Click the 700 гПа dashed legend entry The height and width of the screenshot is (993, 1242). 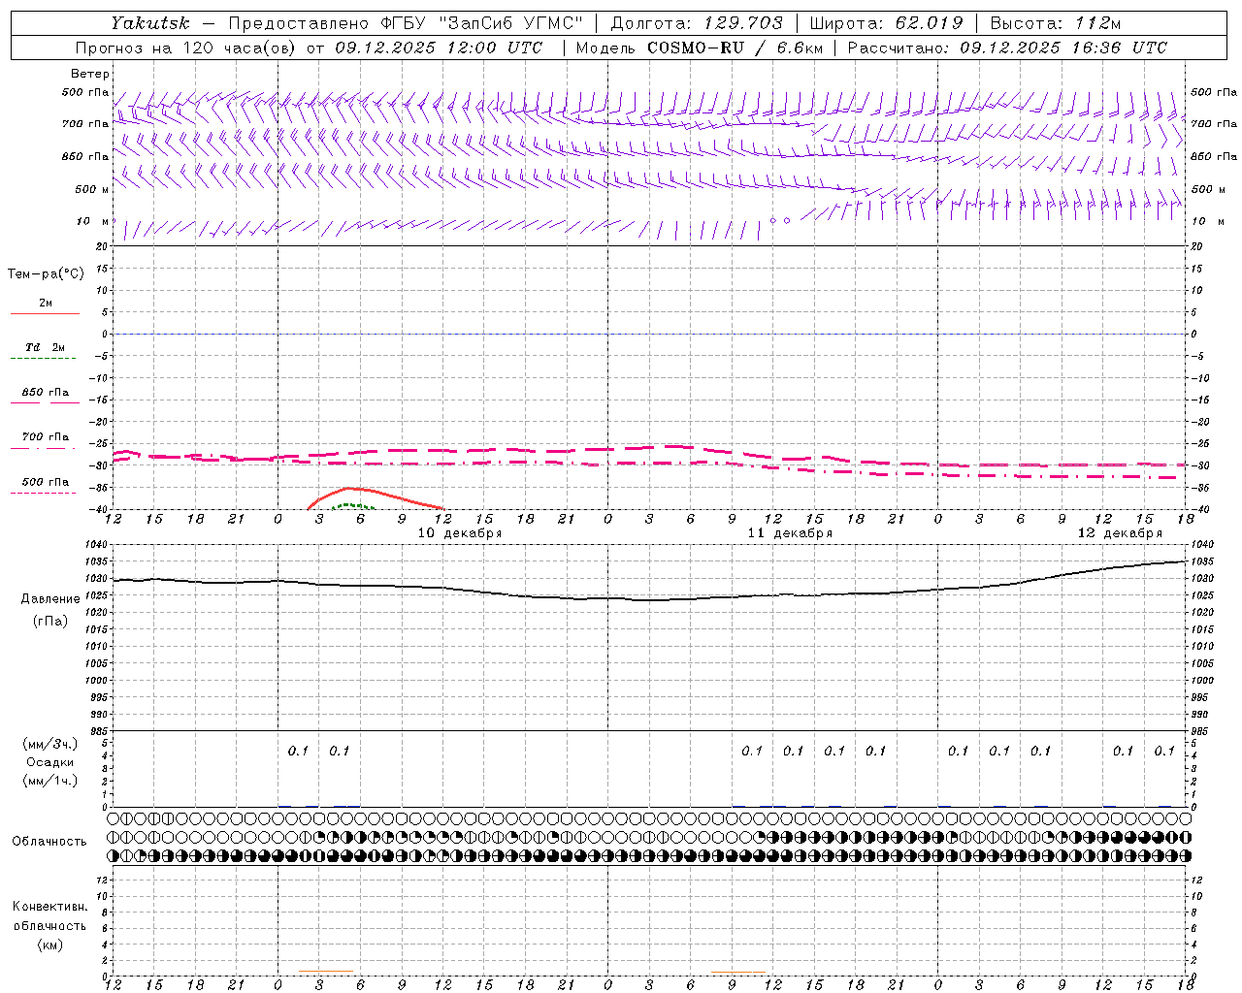[45, 441]
